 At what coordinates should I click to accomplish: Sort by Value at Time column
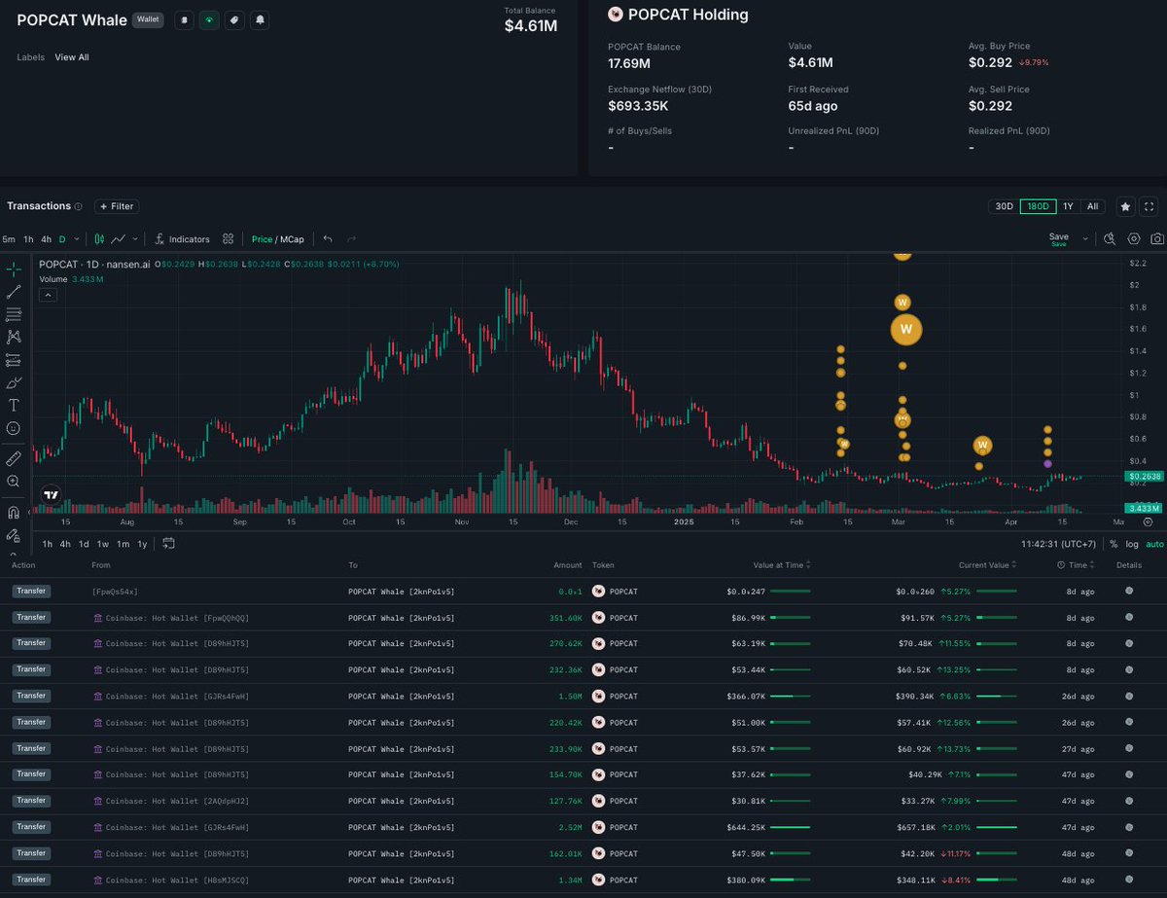pyautogui.click(x=781, y=565)
